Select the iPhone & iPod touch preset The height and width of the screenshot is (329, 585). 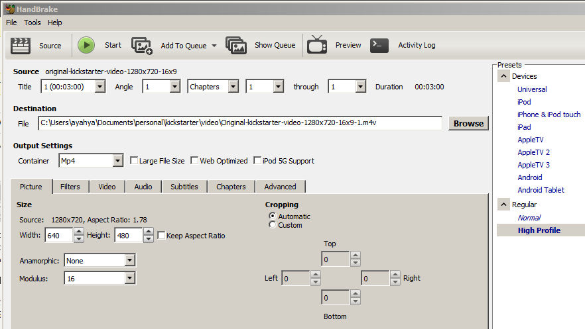[549, 115]
